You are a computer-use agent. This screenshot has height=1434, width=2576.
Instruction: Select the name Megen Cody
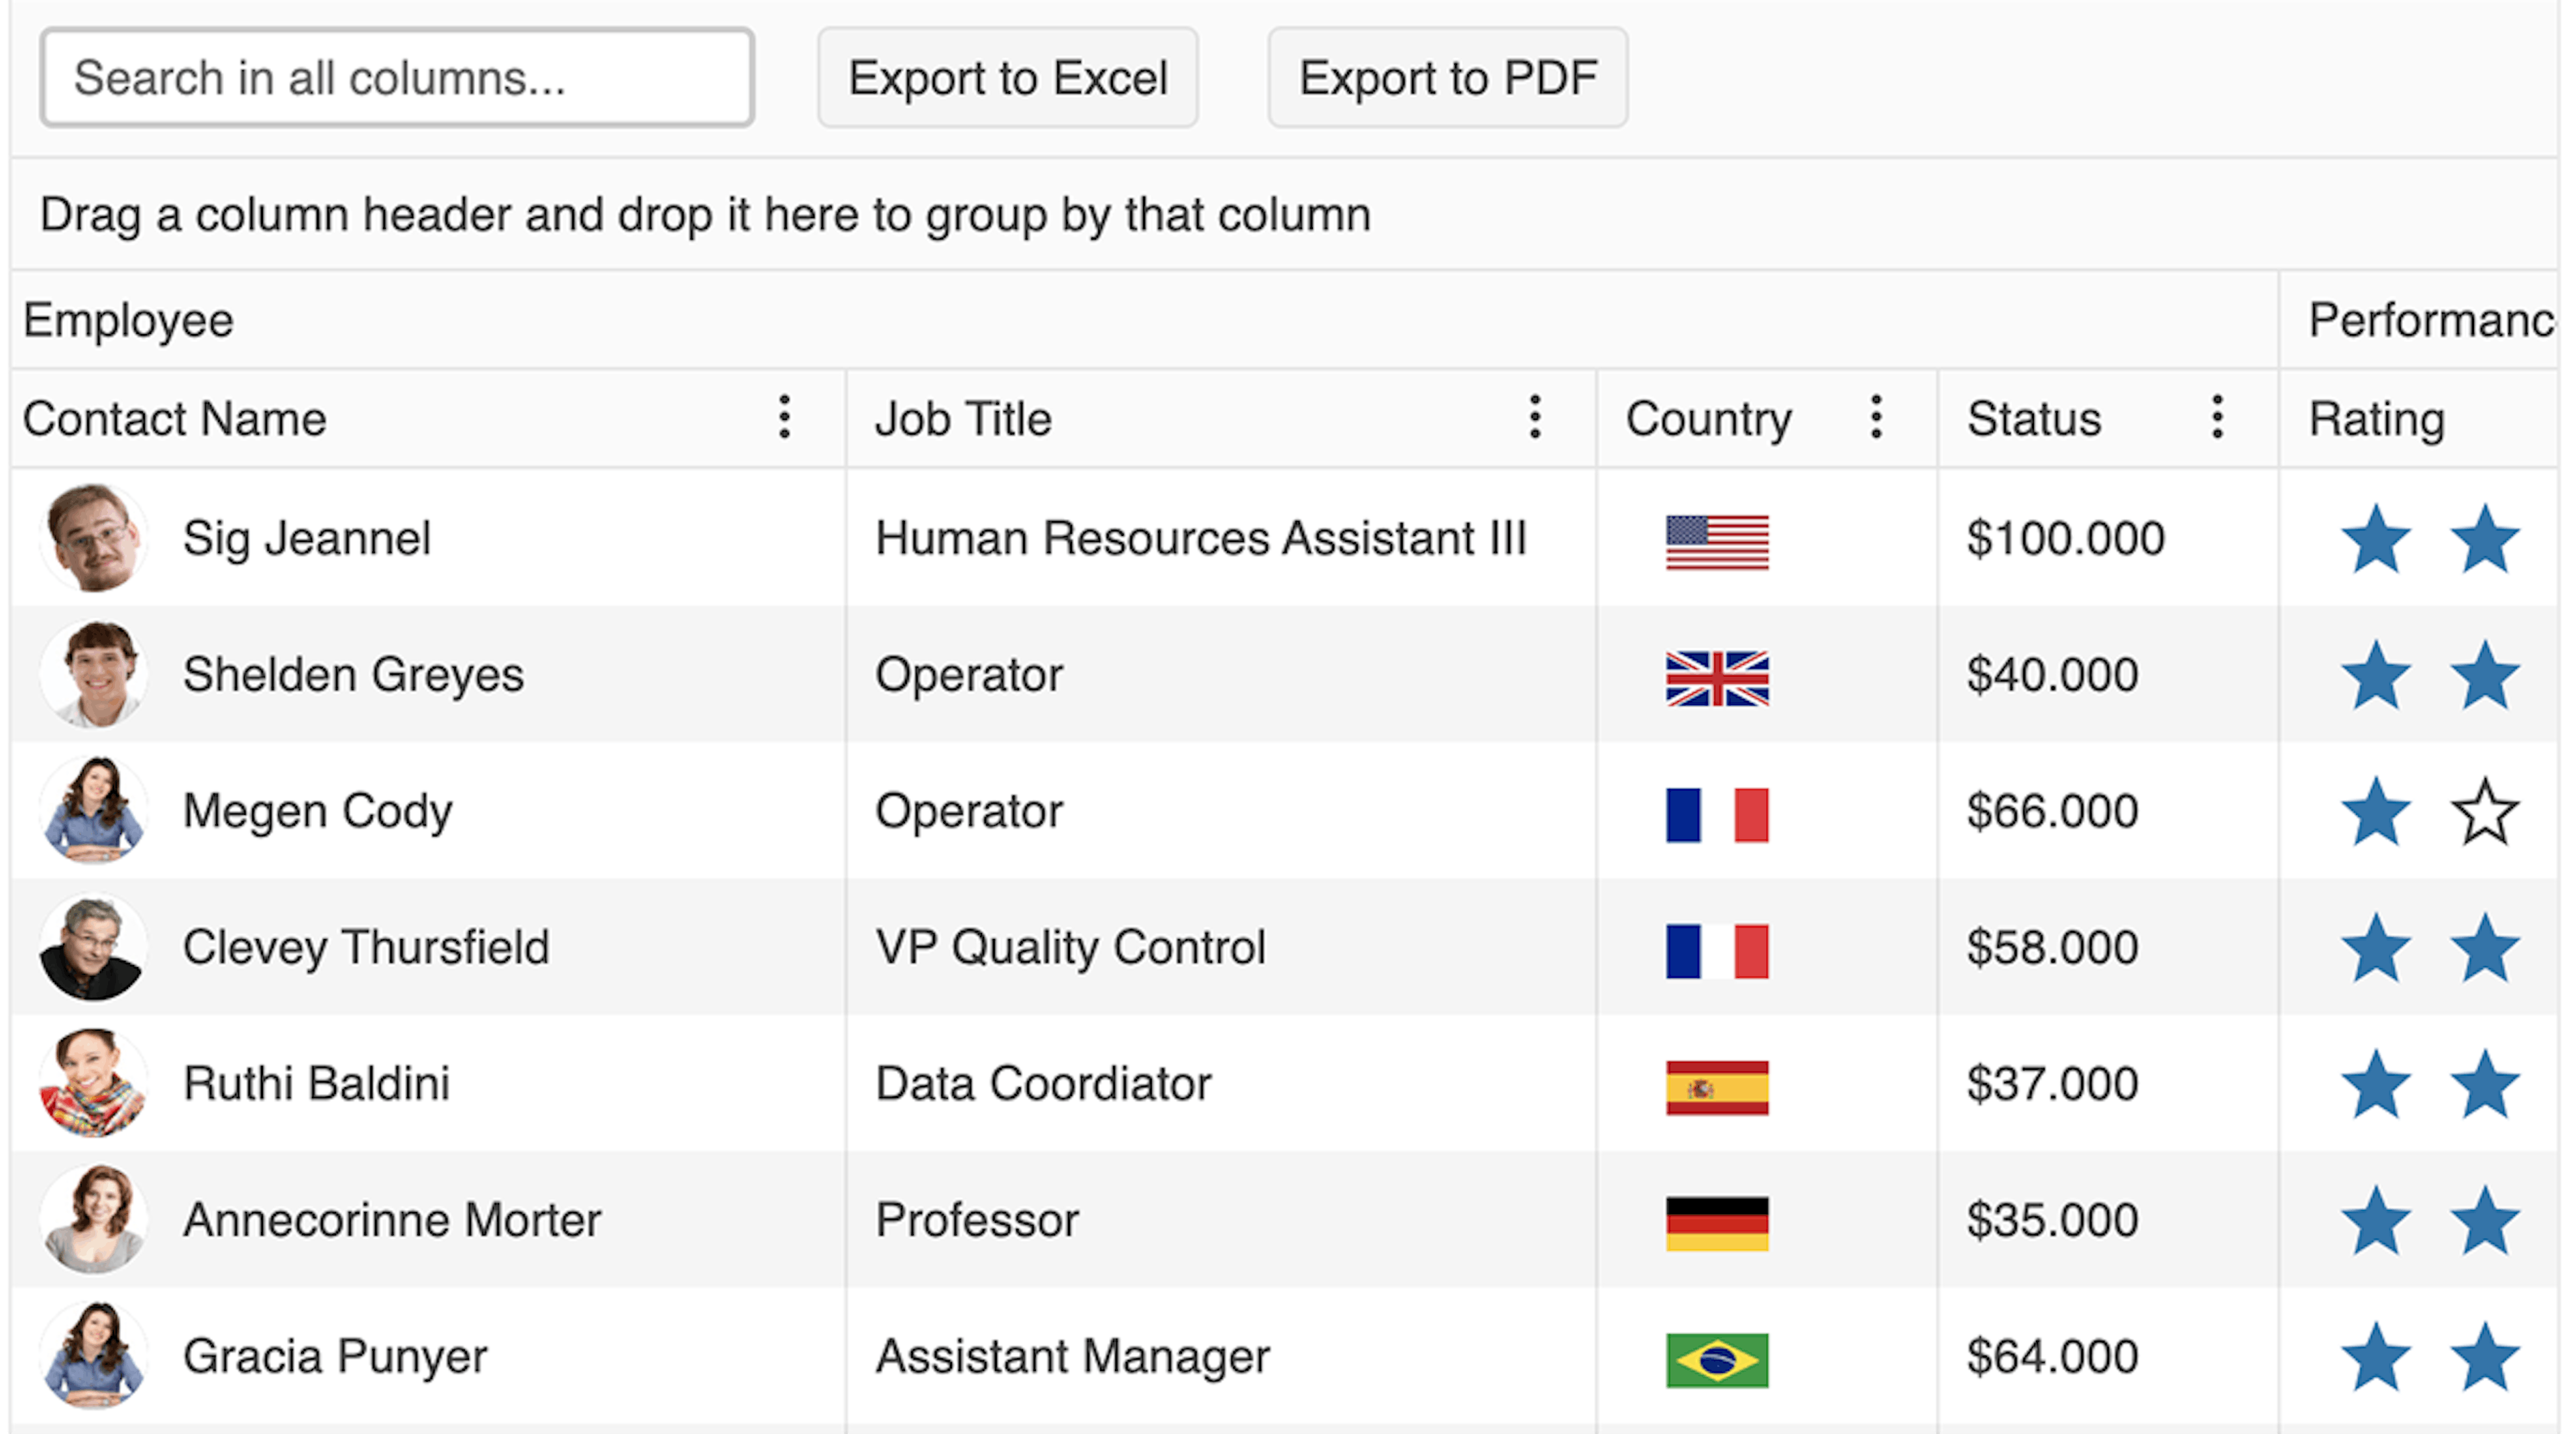(x=317, y=811)
